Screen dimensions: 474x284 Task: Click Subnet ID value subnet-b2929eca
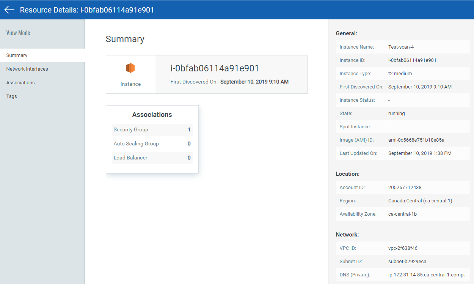(x=407, y=262)
